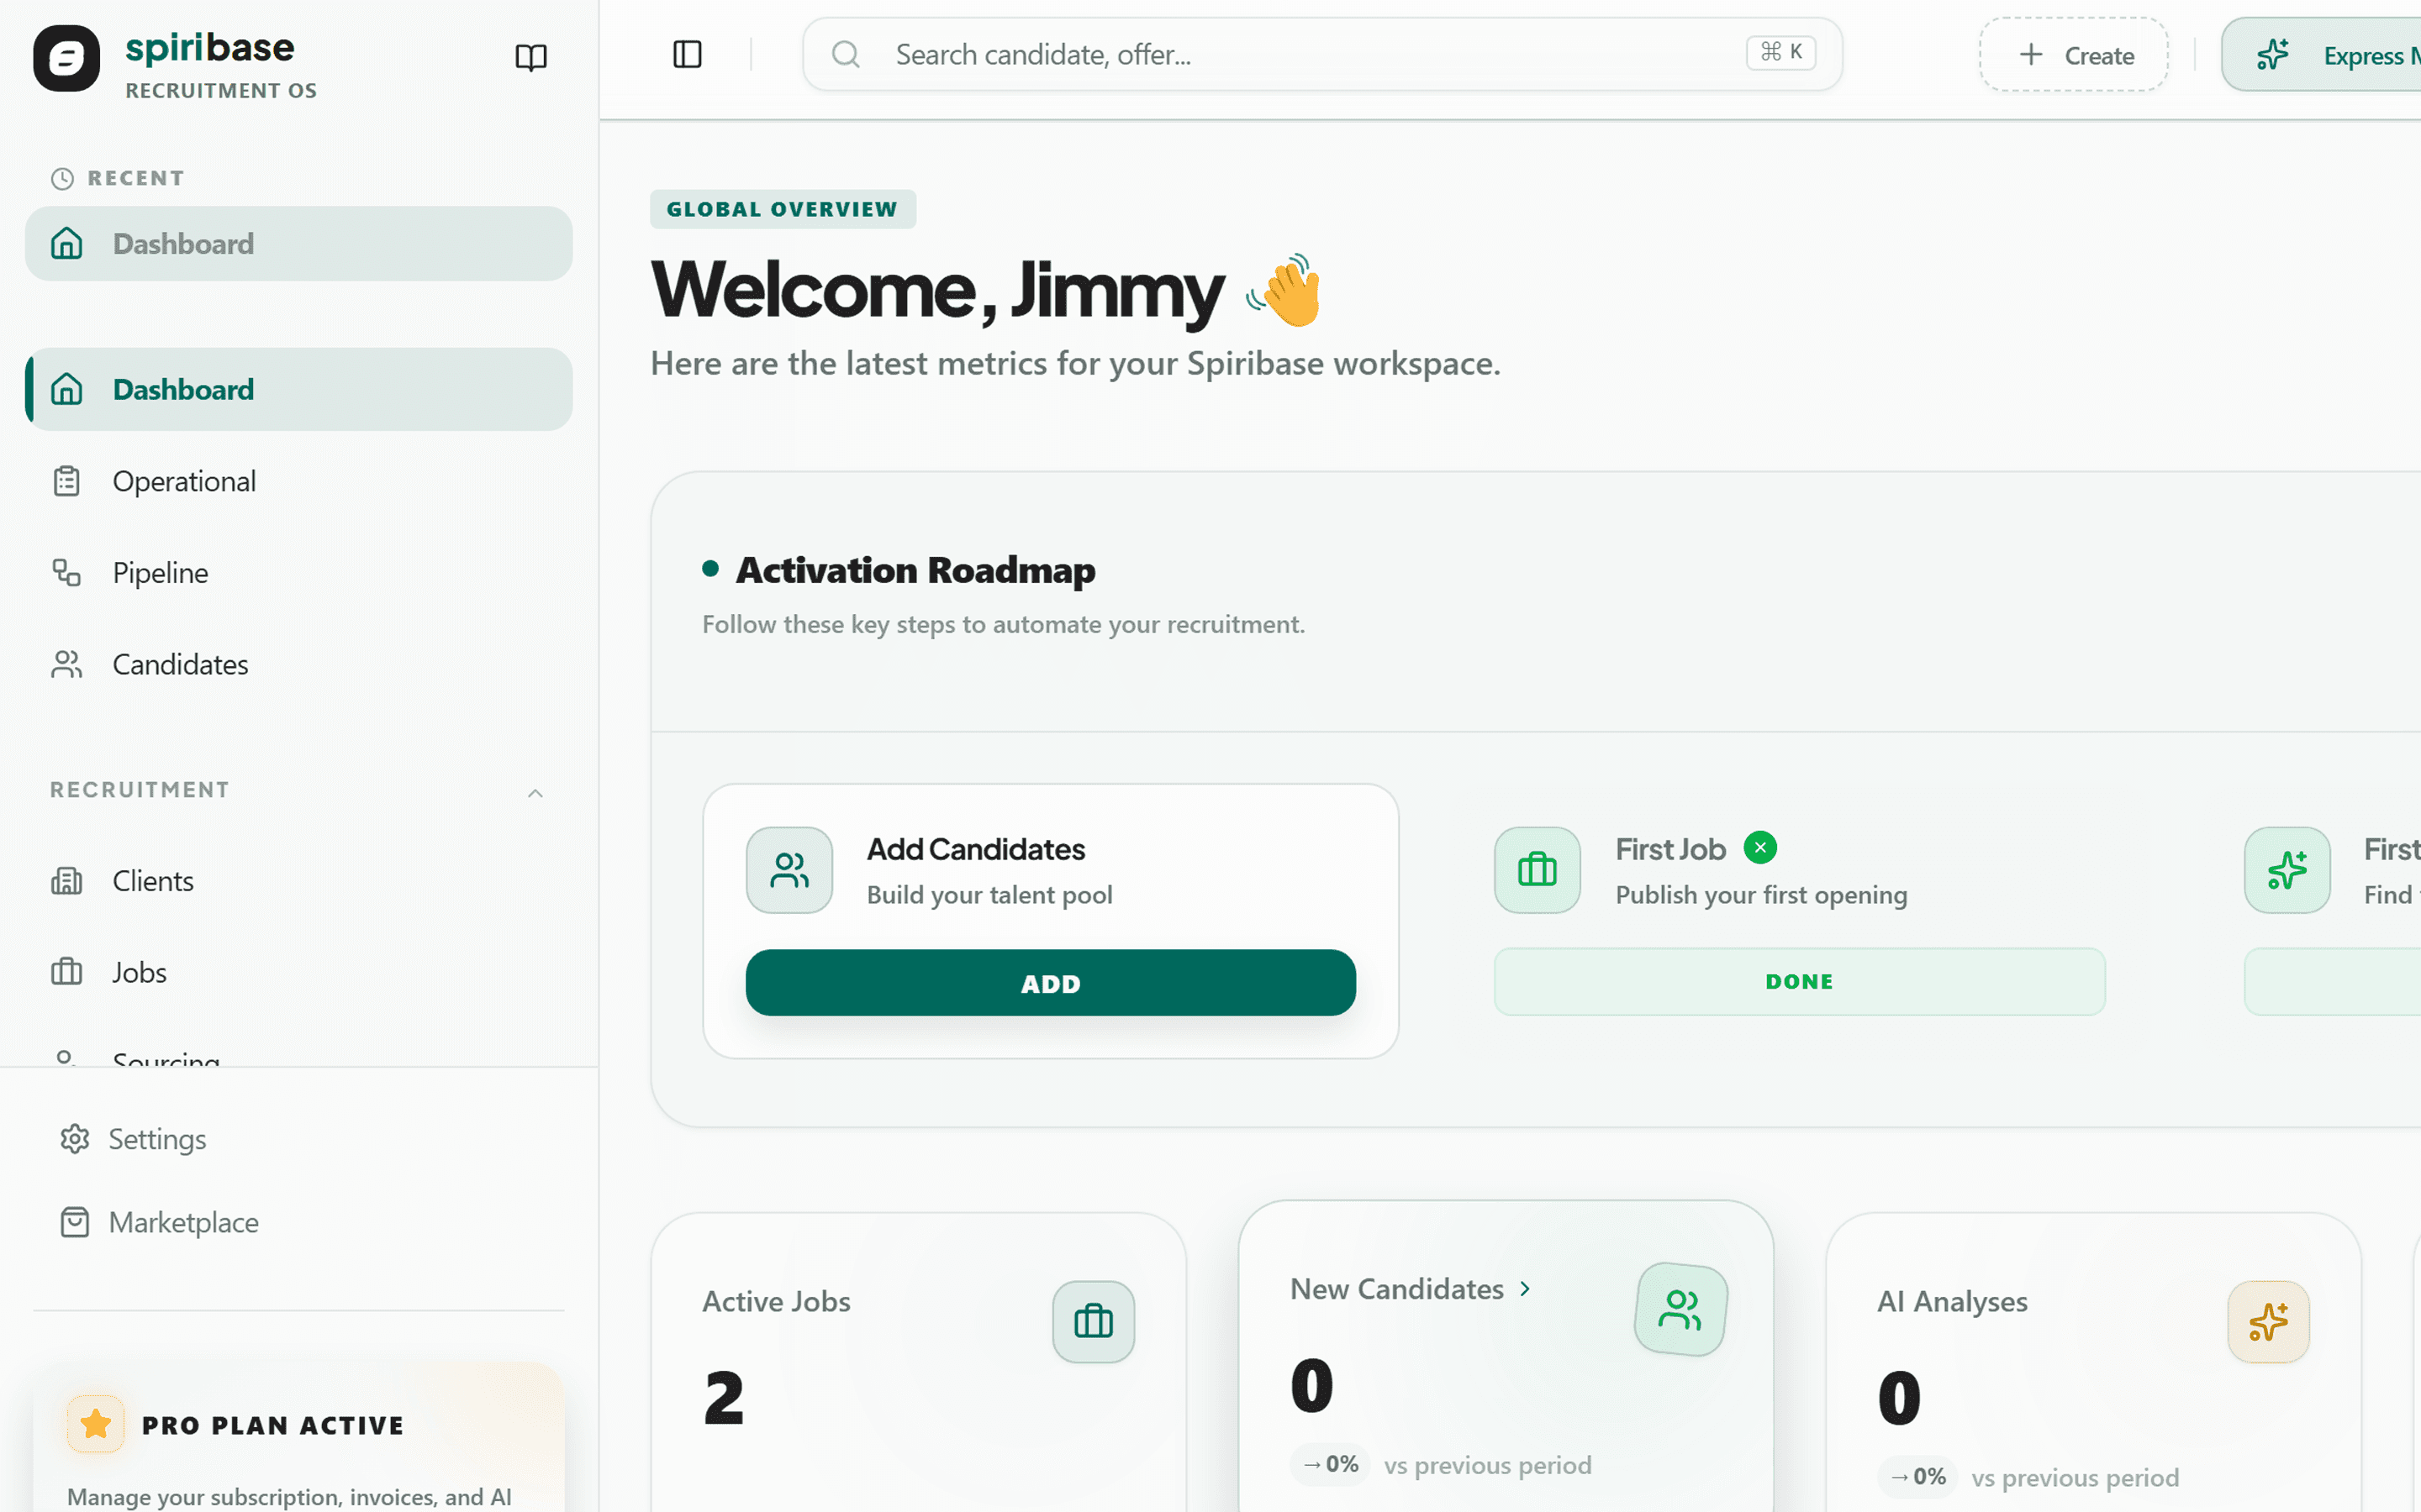Open Settings
This screenshot has width=2421, height=1512.
(298, 1139)
